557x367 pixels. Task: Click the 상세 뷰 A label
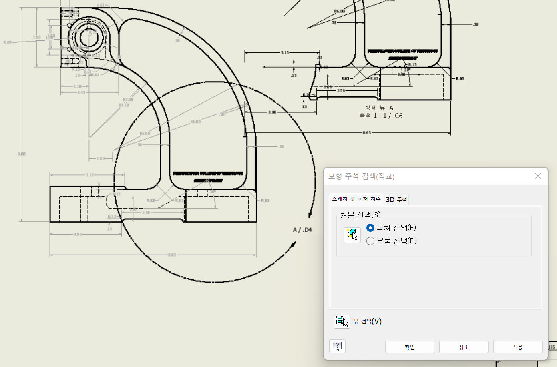(x=379, y=108)
